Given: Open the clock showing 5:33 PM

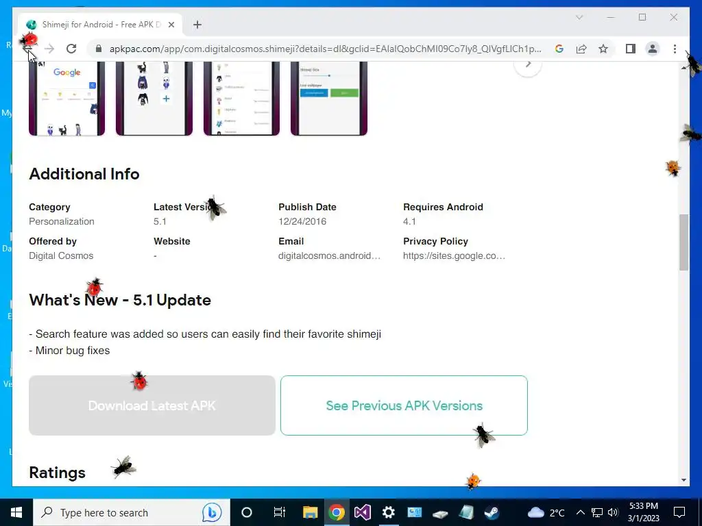Looking at the screenshot, I should 643,512.
